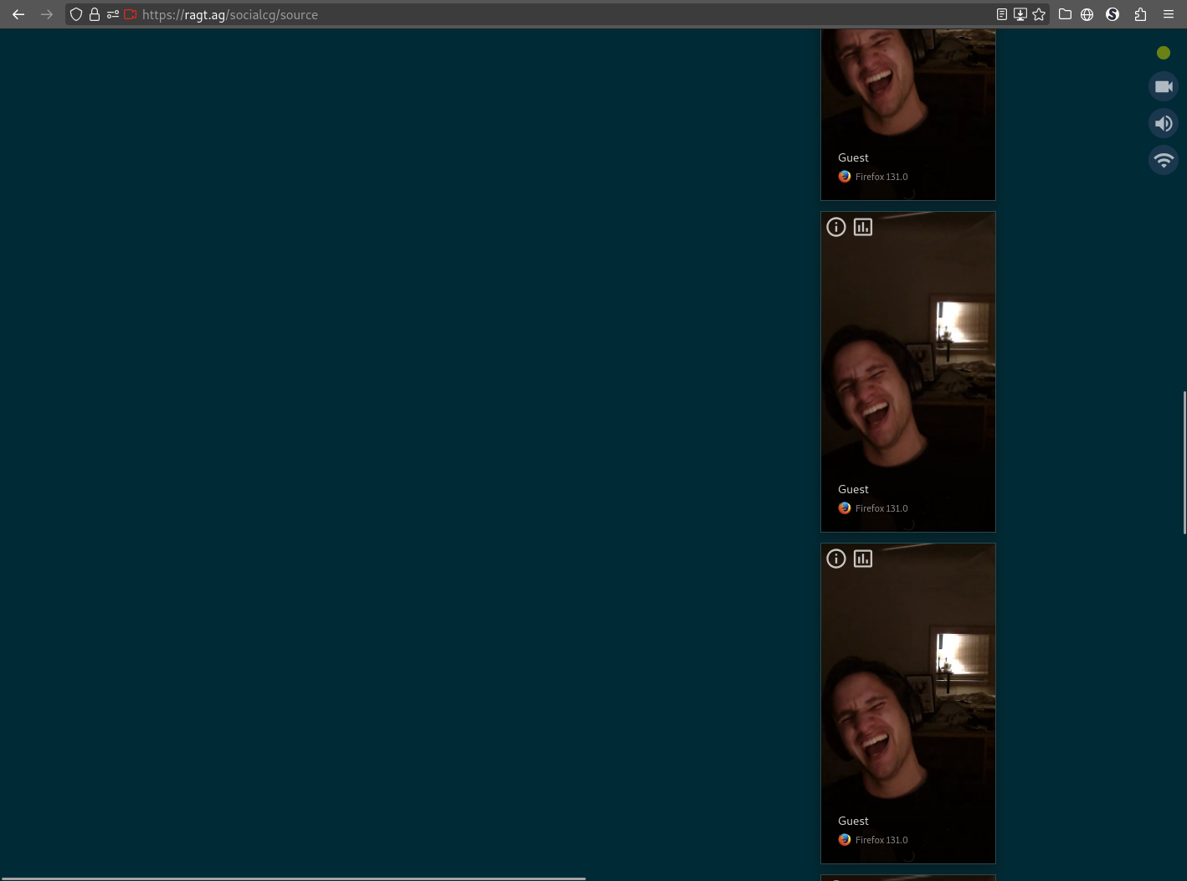Select the middle guest video thumbnail
The height and width of the screenshot is (881, 1187).
coord(908,372)
